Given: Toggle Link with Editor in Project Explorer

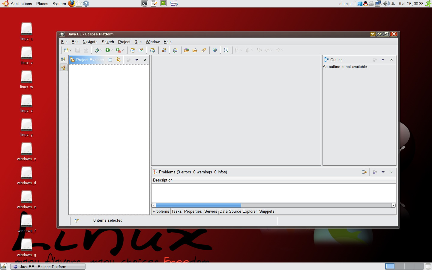Looking at the screenshot, I should [x=118, y=60].
